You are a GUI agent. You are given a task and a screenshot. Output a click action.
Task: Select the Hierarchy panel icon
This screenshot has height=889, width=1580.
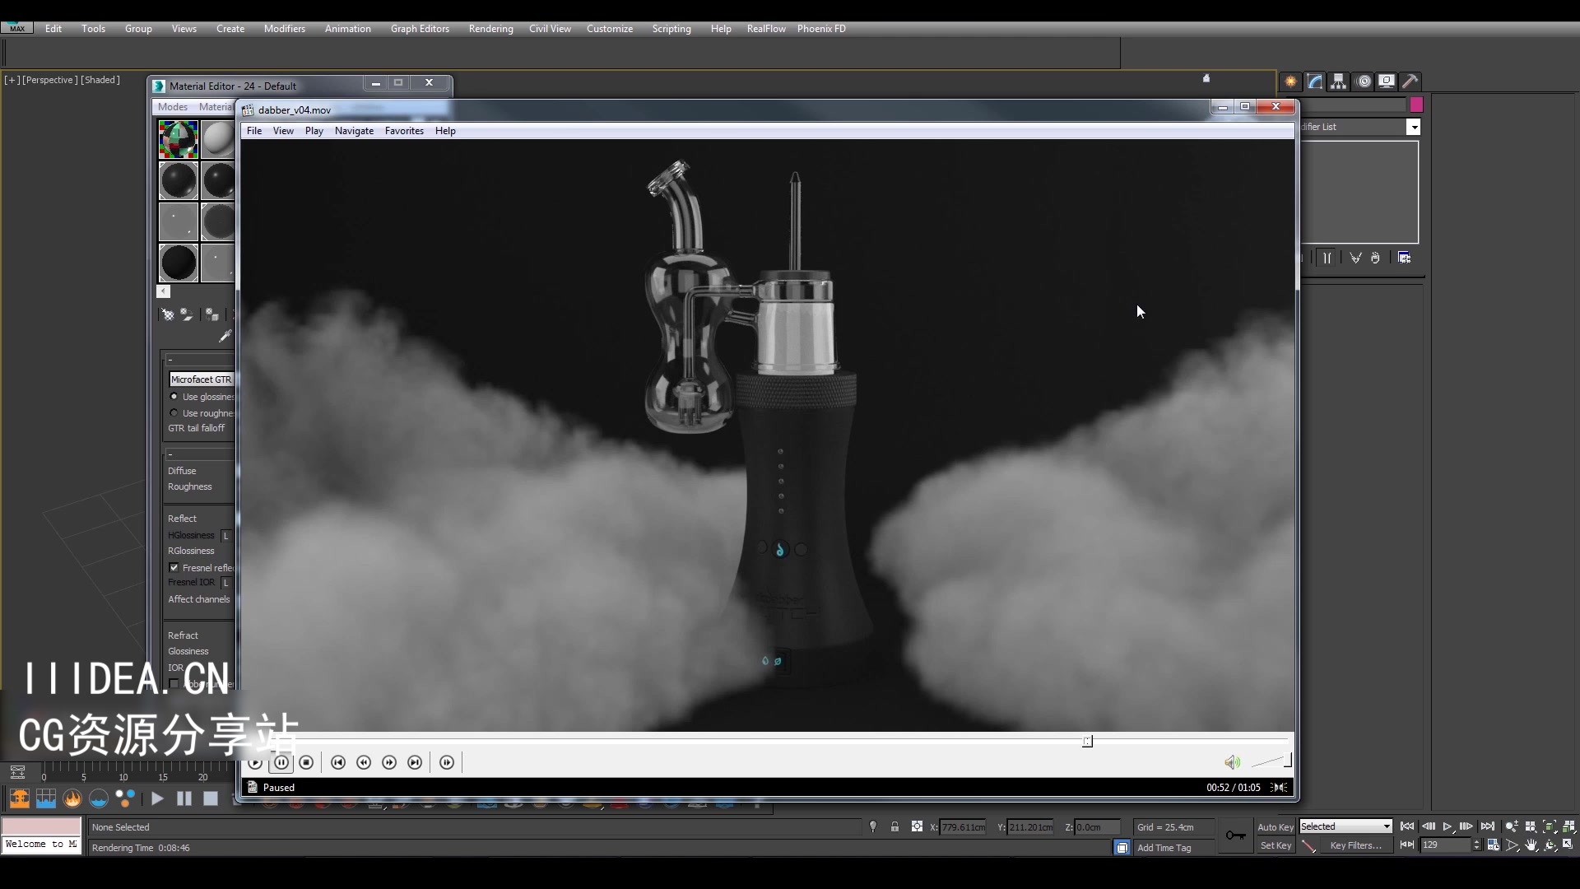[1339, 81]
